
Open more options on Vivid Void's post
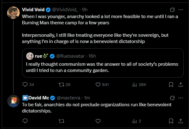[x=181, y=10]
